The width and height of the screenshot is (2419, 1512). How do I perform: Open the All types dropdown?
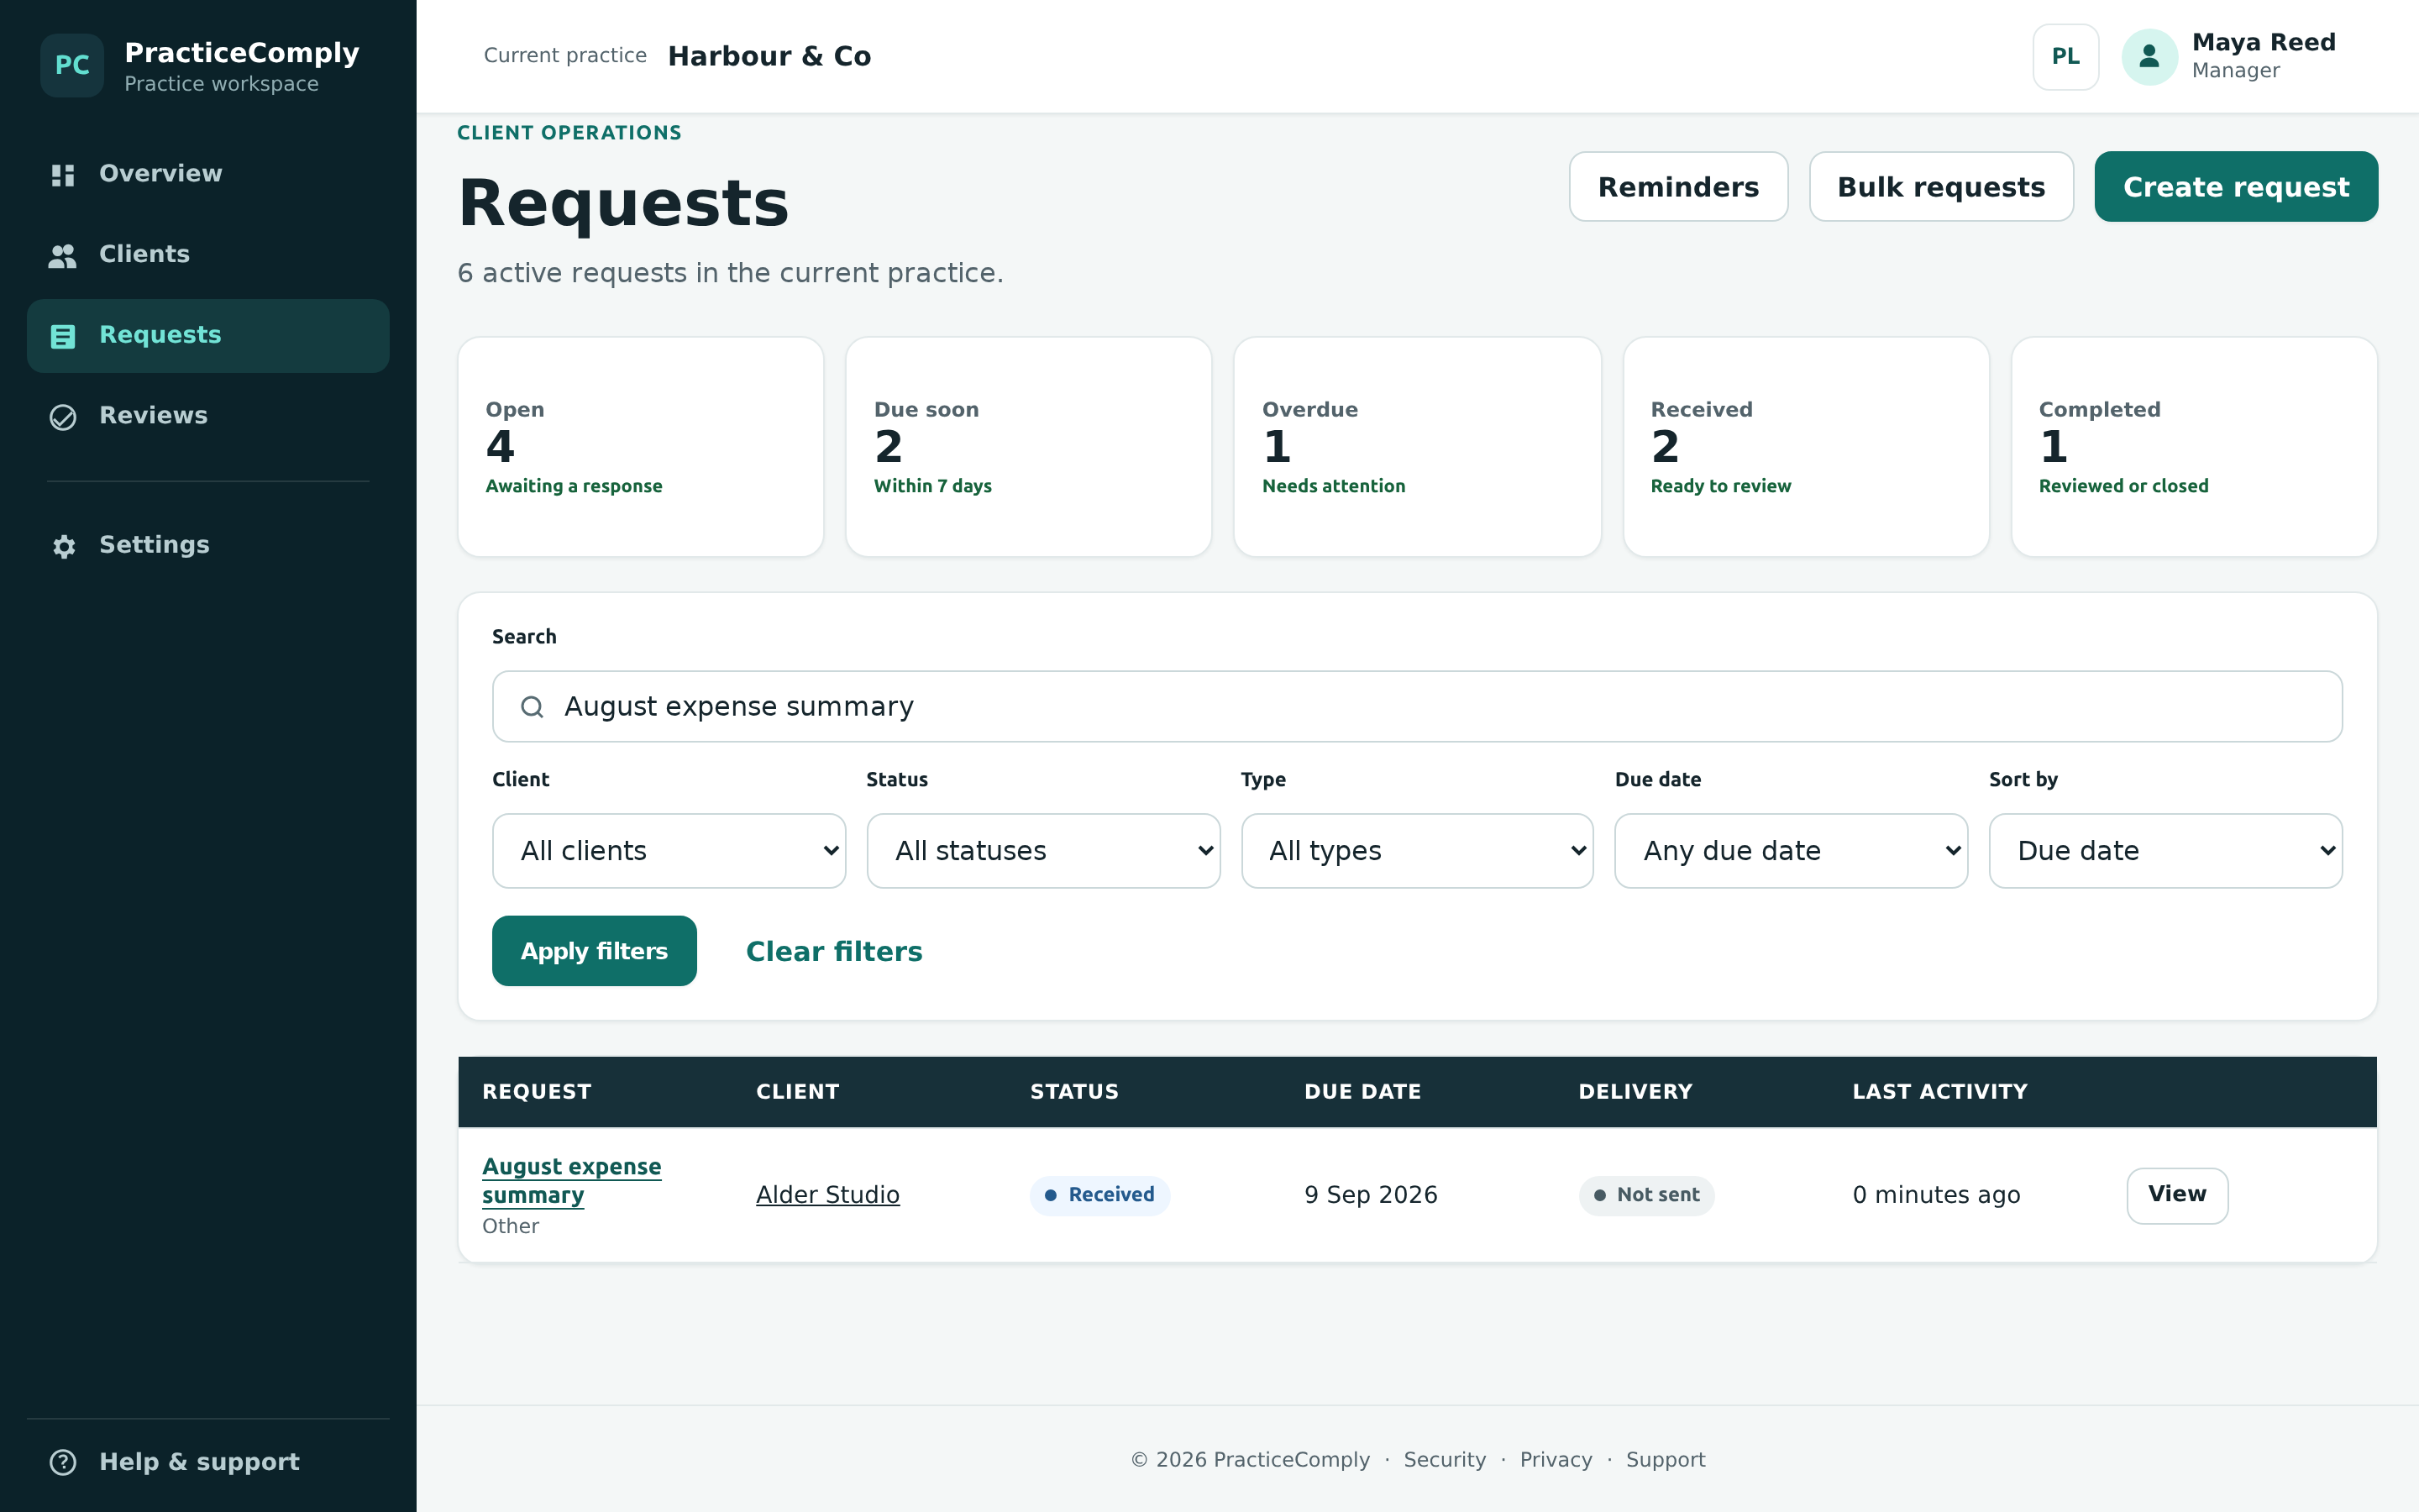pos(1416,851)
